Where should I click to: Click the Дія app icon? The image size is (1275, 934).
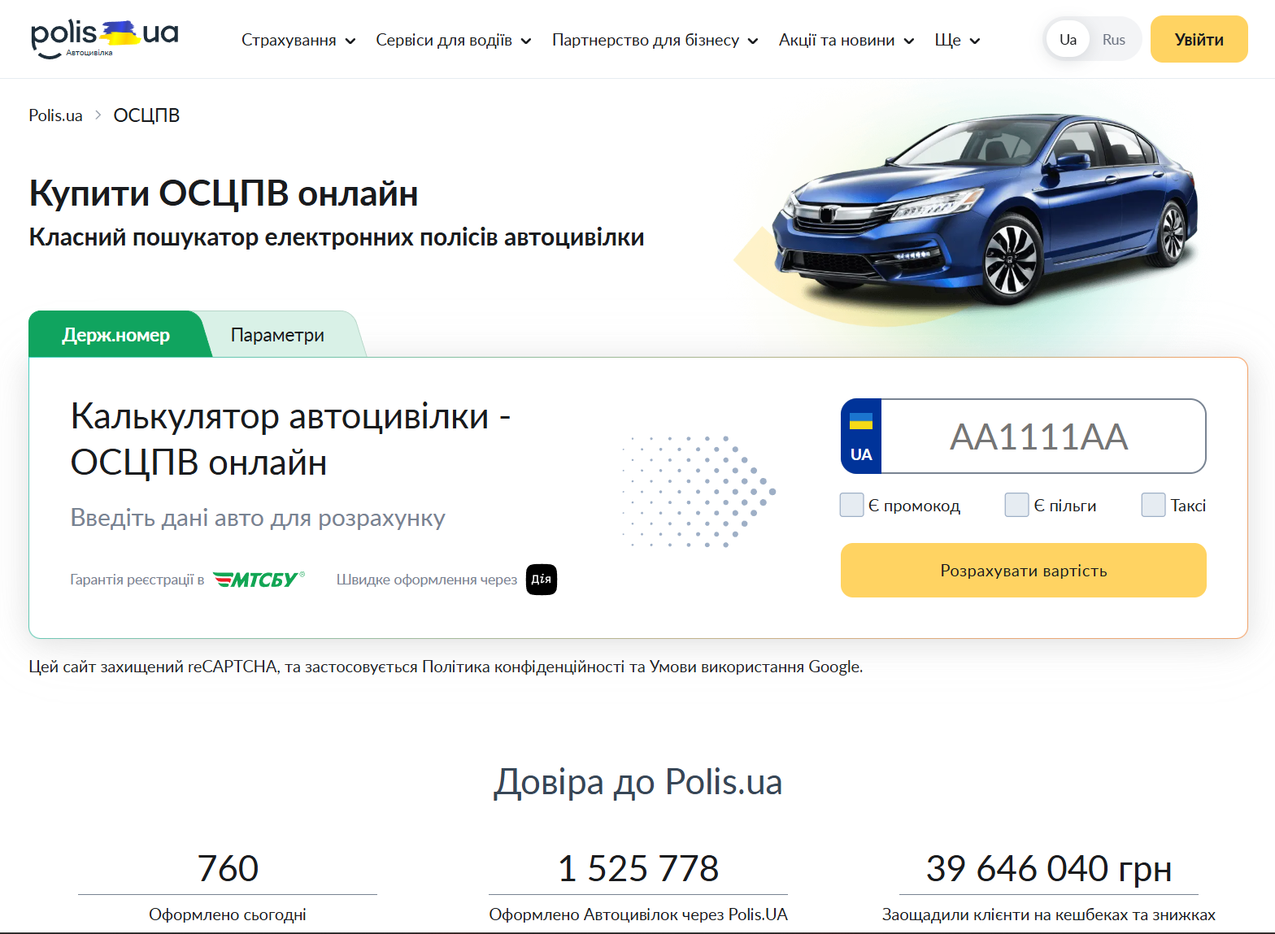pos(542,580)
